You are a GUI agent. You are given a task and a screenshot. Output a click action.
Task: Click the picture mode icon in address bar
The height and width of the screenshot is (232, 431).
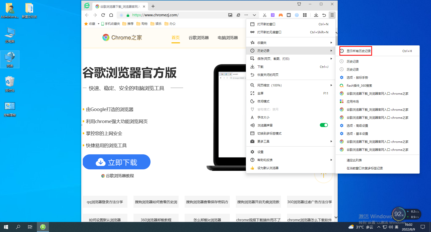coord(230,15)
